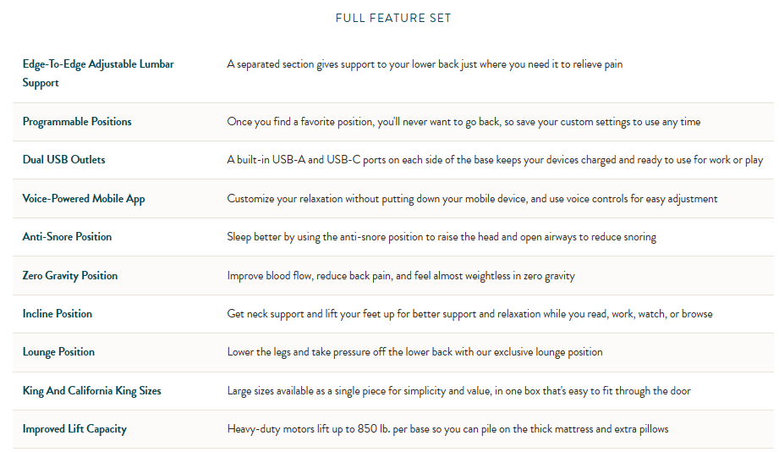Click the Lounge Position feature name

coord(58,352)
